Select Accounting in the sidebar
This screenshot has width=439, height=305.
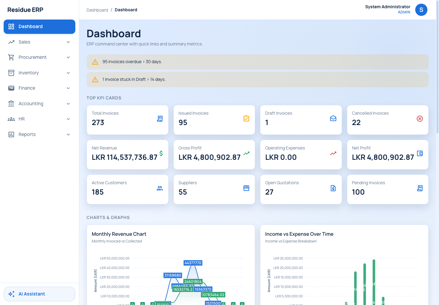click(39, 104)
